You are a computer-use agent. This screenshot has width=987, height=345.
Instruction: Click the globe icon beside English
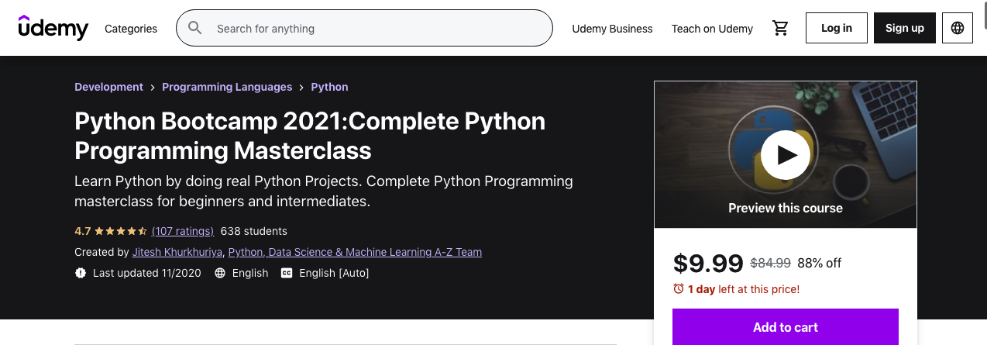[x=220, y=273]
